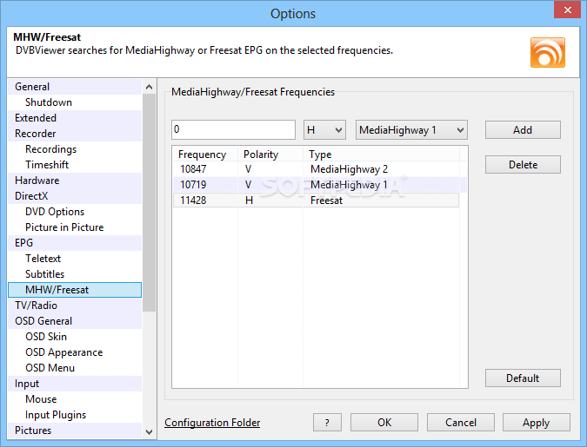The height and width of the screenshot is (447, 587).
Task: Select the Subtitles item
Action: [x=75, y=274]
